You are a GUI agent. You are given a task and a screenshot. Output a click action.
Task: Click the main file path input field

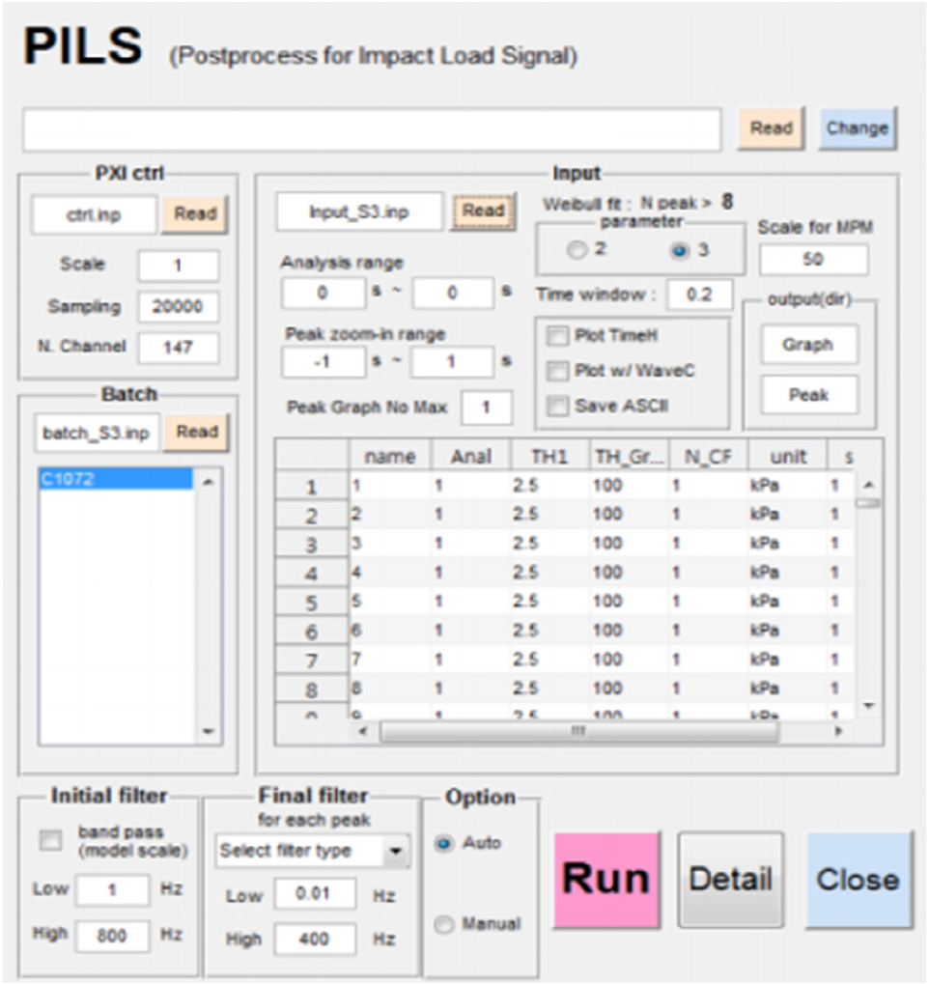(x=372, y=130)
